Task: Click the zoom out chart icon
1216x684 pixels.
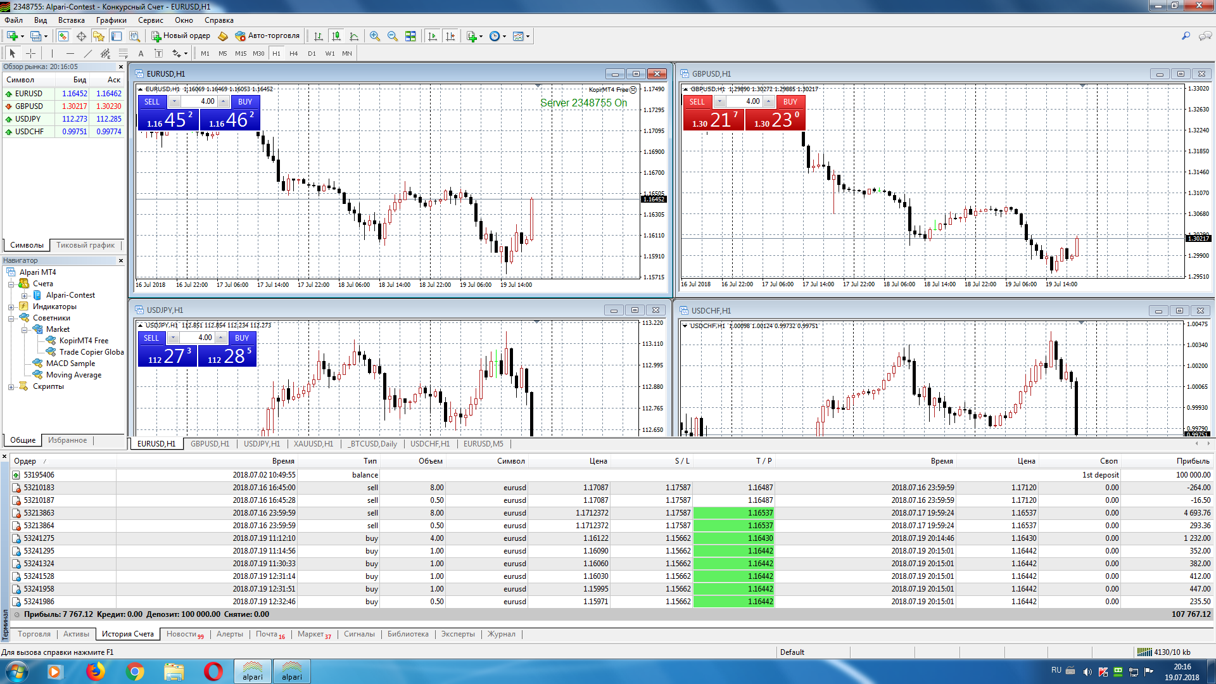Action: [393, 36]
